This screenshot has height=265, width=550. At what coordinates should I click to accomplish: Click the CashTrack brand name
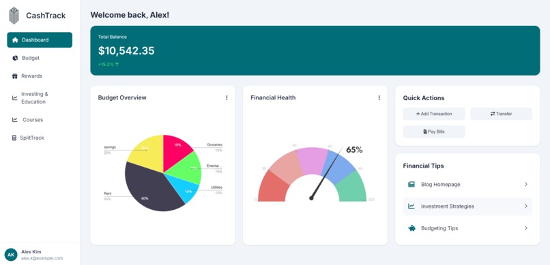coord(46,16)
